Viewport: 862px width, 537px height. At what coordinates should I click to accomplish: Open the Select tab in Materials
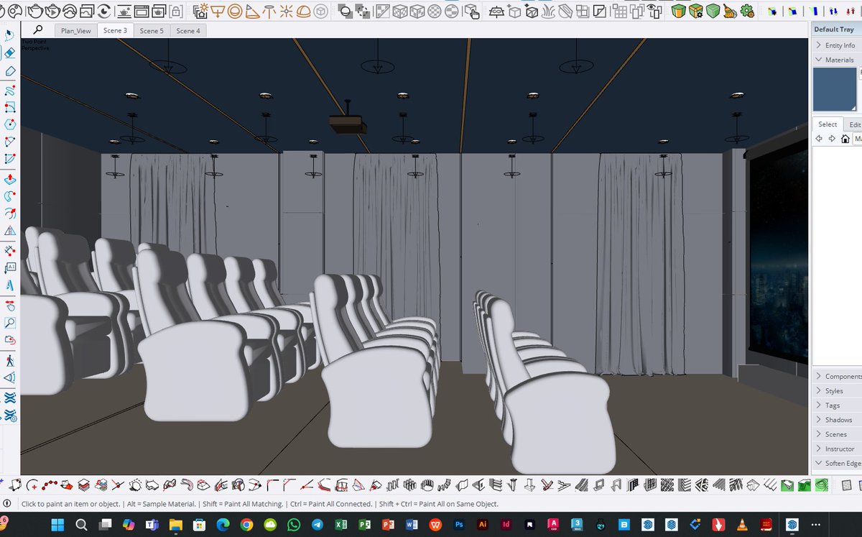(828, 124)
